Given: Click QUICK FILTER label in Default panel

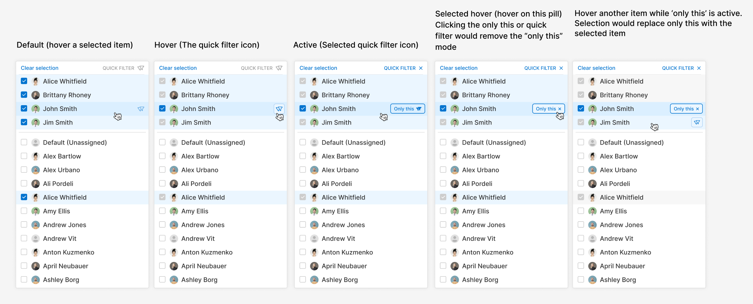Looking at the screenshot, I should pyautogui.click(x=118, y=68).
